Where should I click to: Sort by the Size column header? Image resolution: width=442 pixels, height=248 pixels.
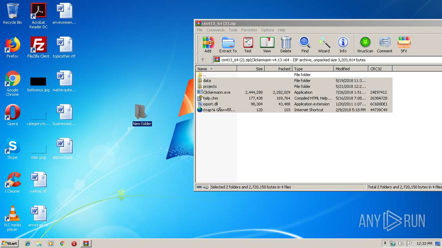[x=251, y=69]
